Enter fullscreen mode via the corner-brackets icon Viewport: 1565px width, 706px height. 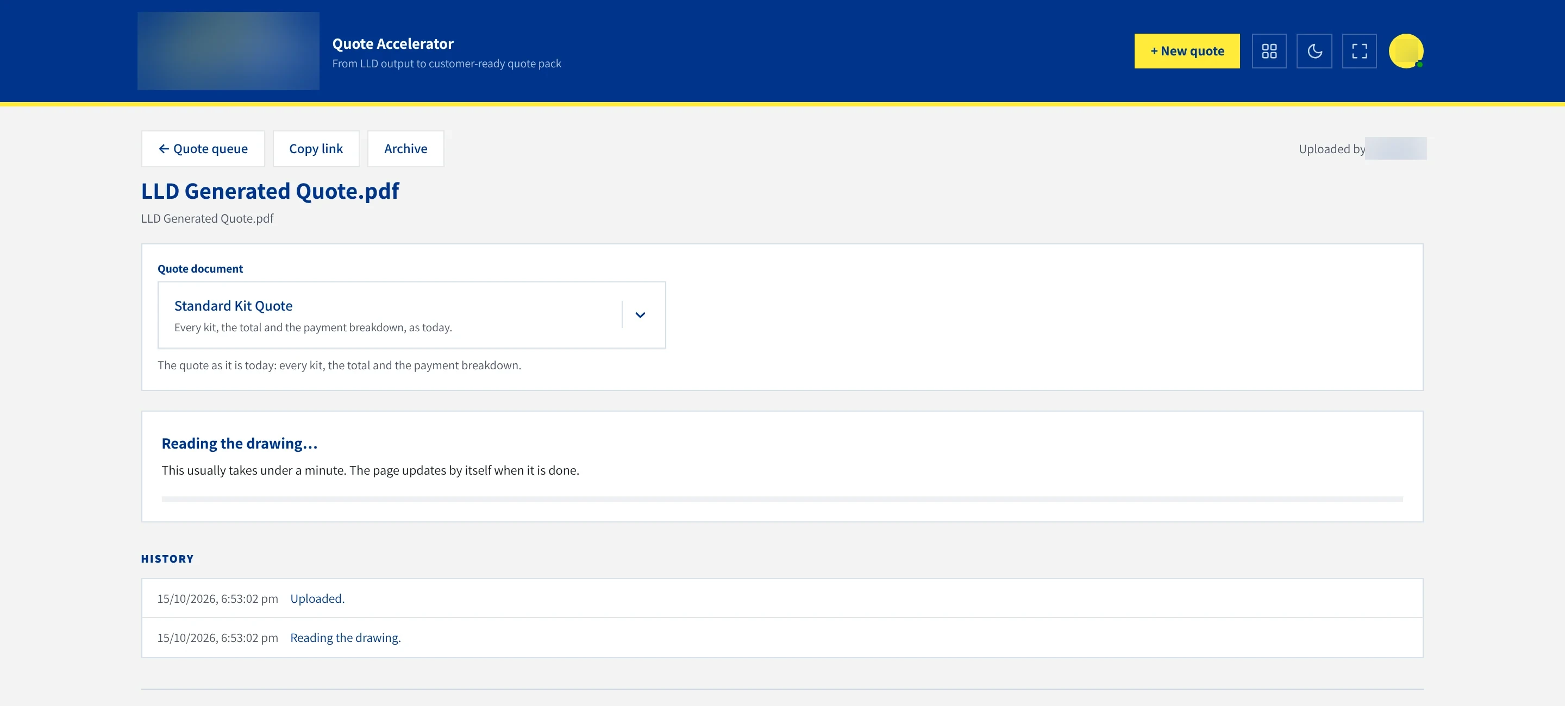pyautogui.click(x=1359, y=51)
